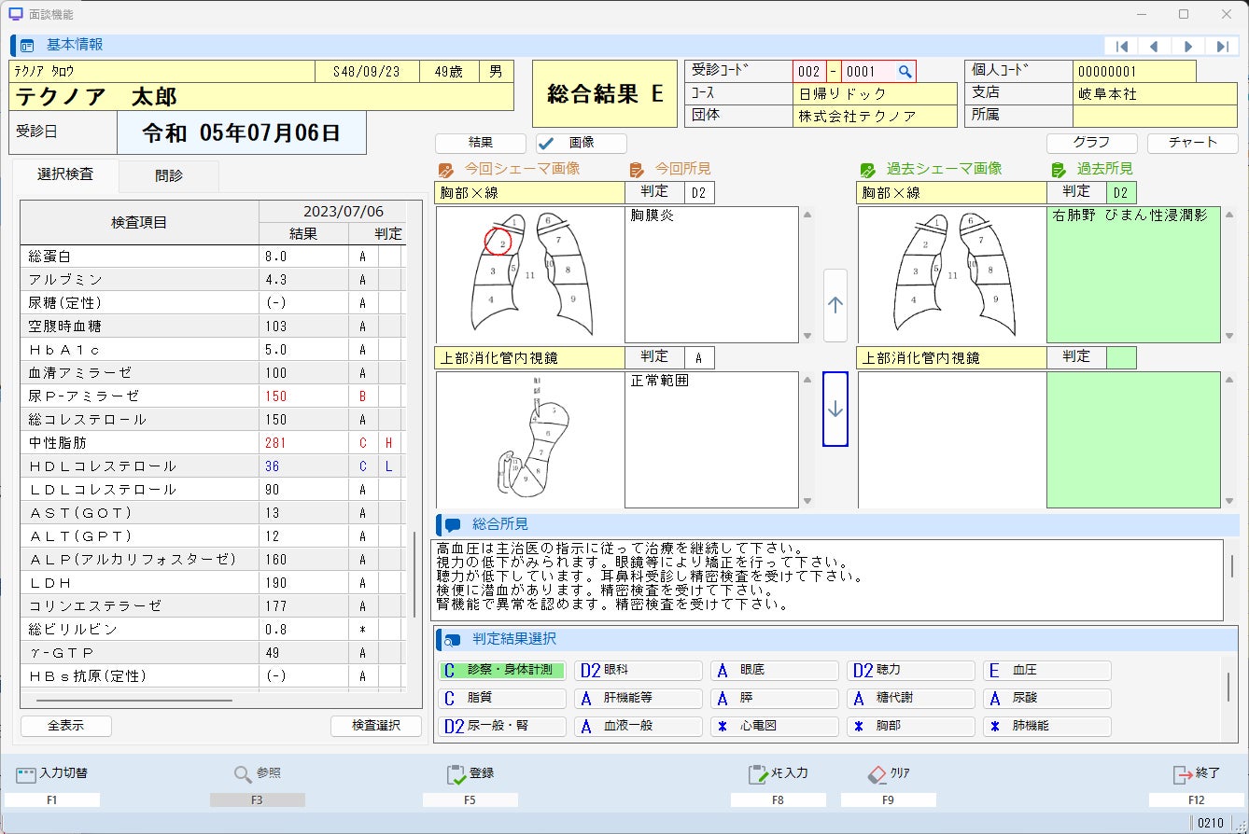Click the 尿P-アミラーゼ result value 150

pos(276,396)
